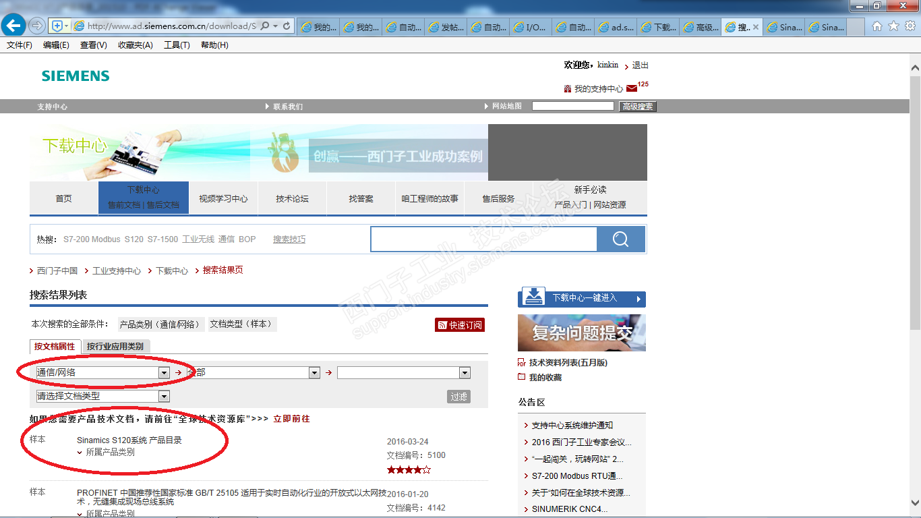Open 西门子中国 in the breadcrumb
The width and height of the screenshot is (921, 518).
tap(57, 270)
